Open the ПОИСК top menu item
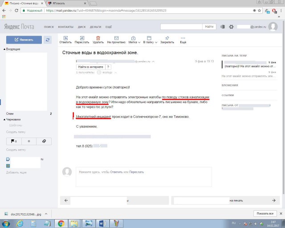Image resolution: width=285 pixels, height=228 pixels. (49, 27)
